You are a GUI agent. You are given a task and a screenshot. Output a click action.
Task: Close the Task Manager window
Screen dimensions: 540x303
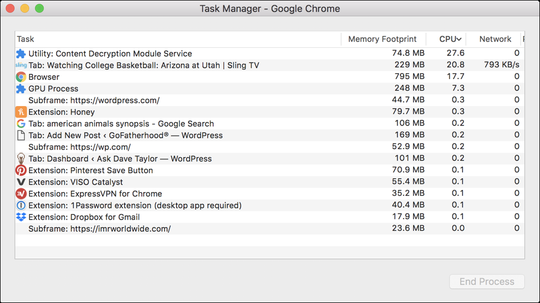10,8
